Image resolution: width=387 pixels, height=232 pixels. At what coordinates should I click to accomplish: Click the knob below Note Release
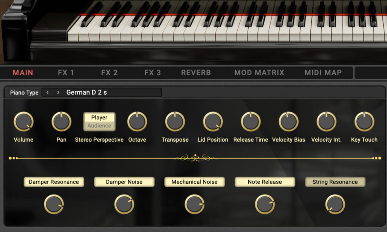(x=264, y=204)
